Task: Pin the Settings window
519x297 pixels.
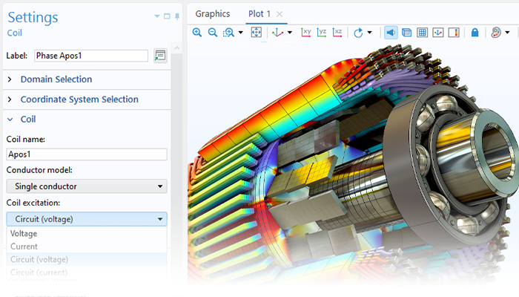Action: point(177,16)
